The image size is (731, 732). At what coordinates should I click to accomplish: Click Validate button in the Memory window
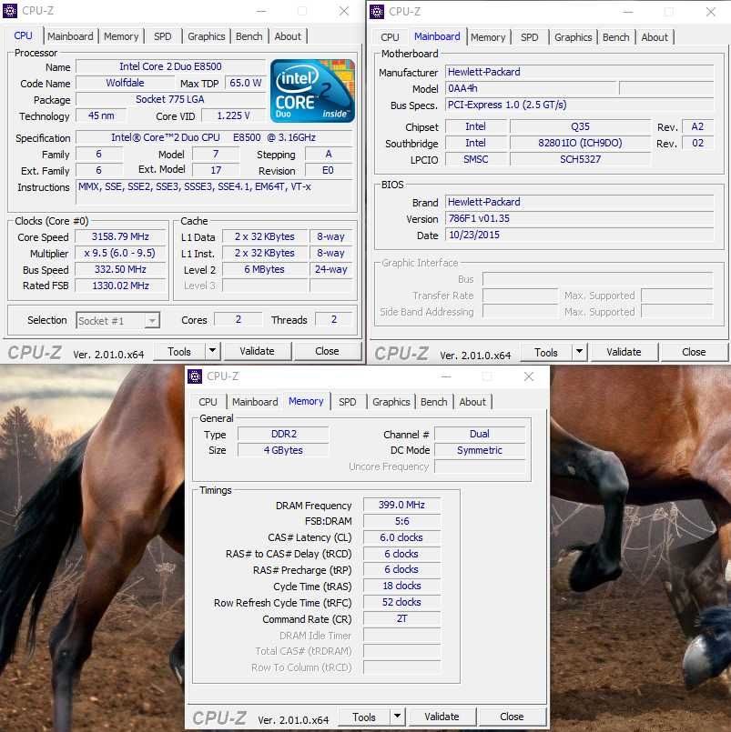pos(442,717)
